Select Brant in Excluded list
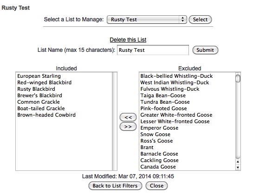Screen dimensions: 253x194 (188, 147)
